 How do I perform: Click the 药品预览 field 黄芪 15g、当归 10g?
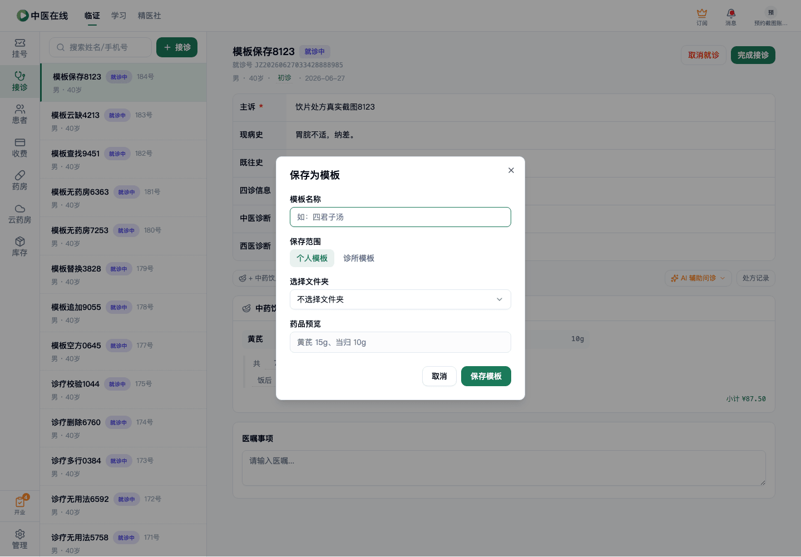400,342
